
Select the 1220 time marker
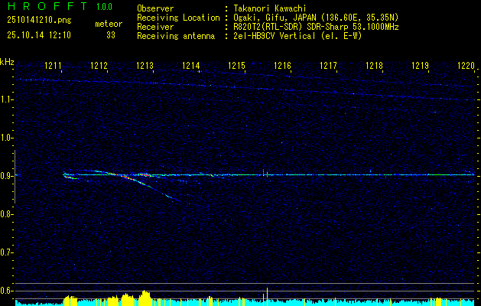[x=466, y=65]
